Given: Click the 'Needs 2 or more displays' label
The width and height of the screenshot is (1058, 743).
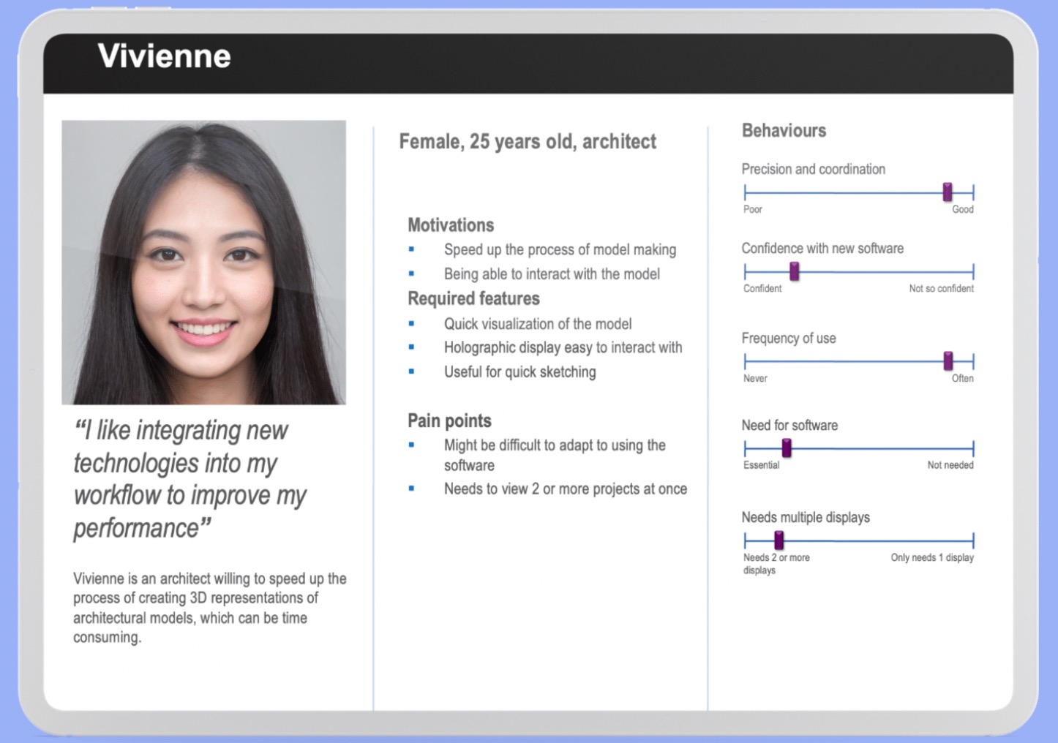Looking at the screenshot, I should (x=776, y=563).
